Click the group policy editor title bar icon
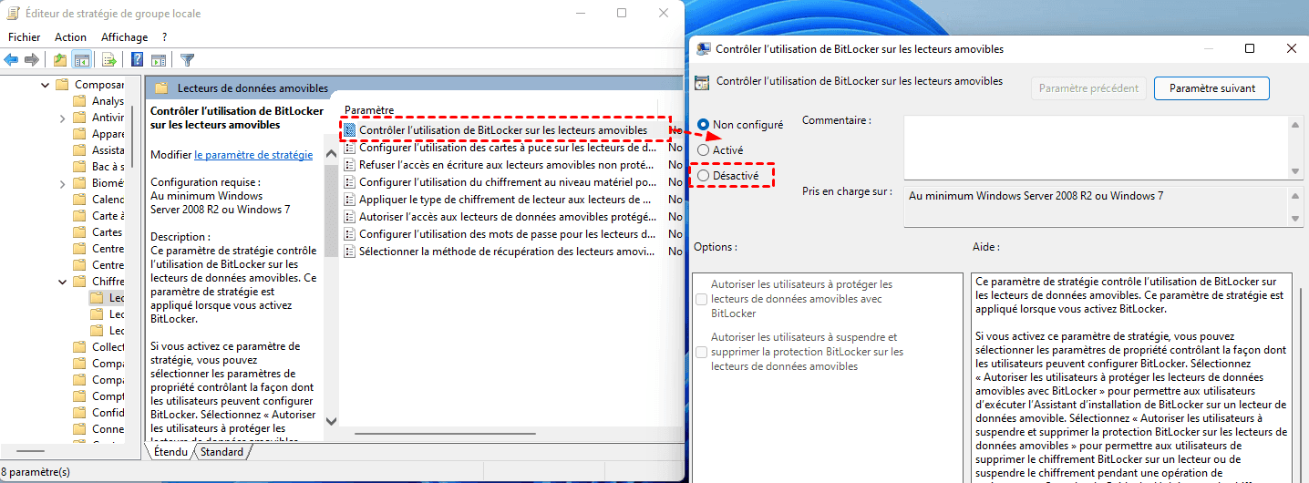Viewport: 1309px width, 483px height. click(x=12, y=14)
